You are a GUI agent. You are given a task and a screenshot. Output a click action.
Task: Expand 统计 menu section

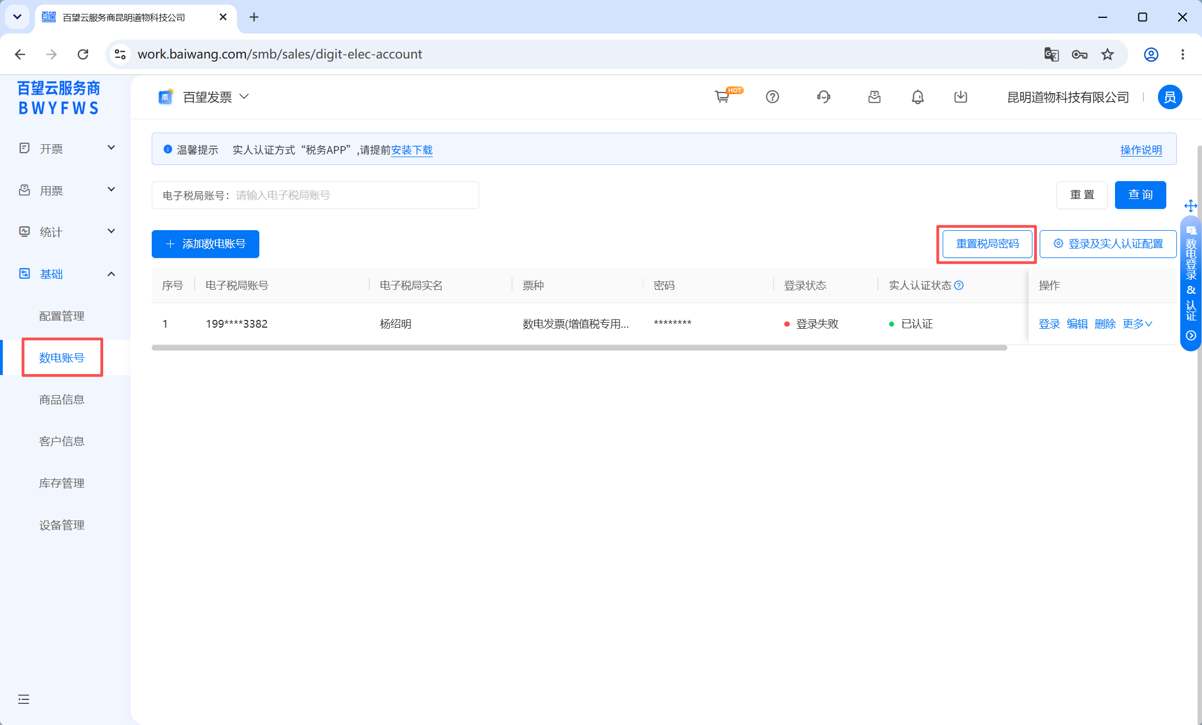[65, 232]
